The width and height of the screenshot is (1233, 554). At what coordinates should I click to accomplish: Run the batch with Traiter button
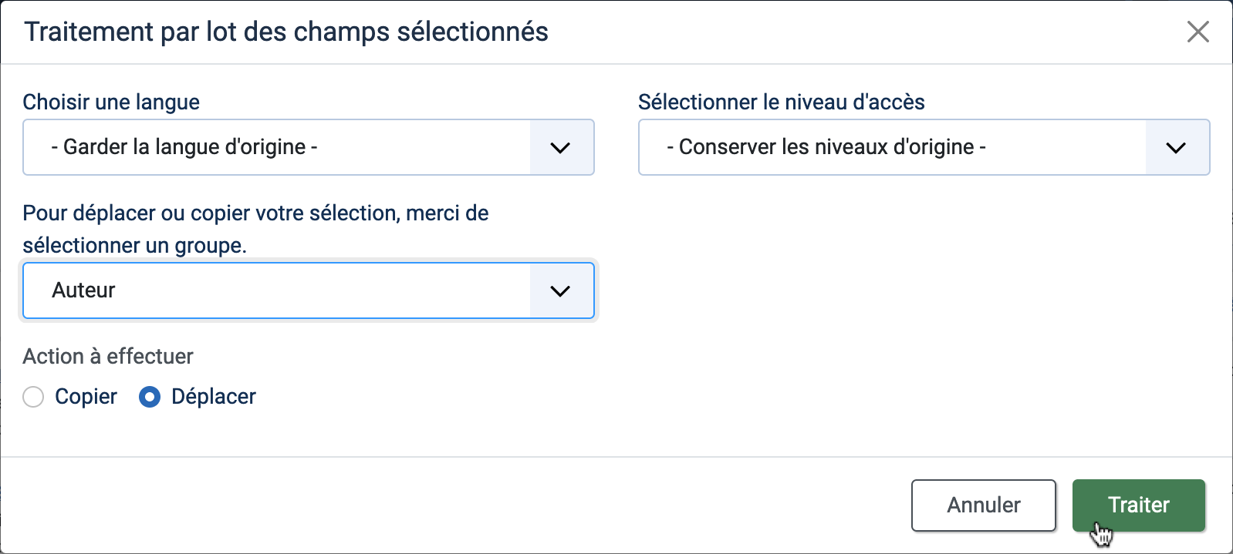click(1139, 505)
